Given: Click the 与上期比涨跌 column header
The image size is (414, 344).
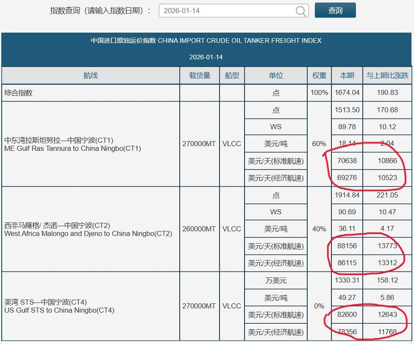Looking at the screenshot, I should click(387, 75).
